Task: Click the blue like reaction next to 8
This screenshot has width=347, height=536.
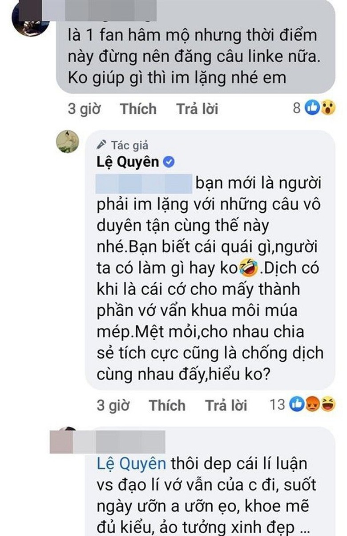Action: pos(313,107)
